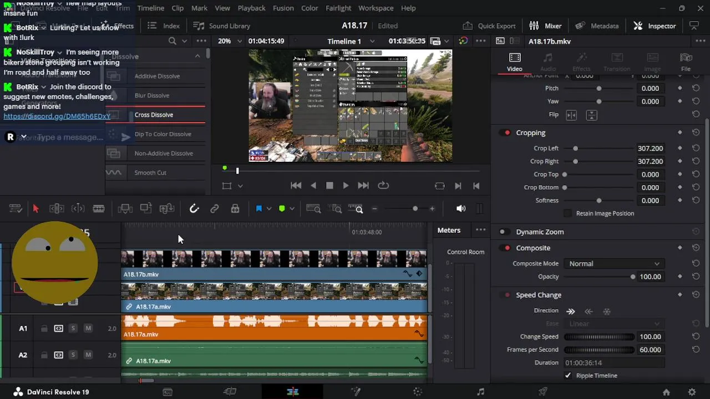Open the Media page icon
The width and height of the screenshot is (710, 399).
[168, 392]
